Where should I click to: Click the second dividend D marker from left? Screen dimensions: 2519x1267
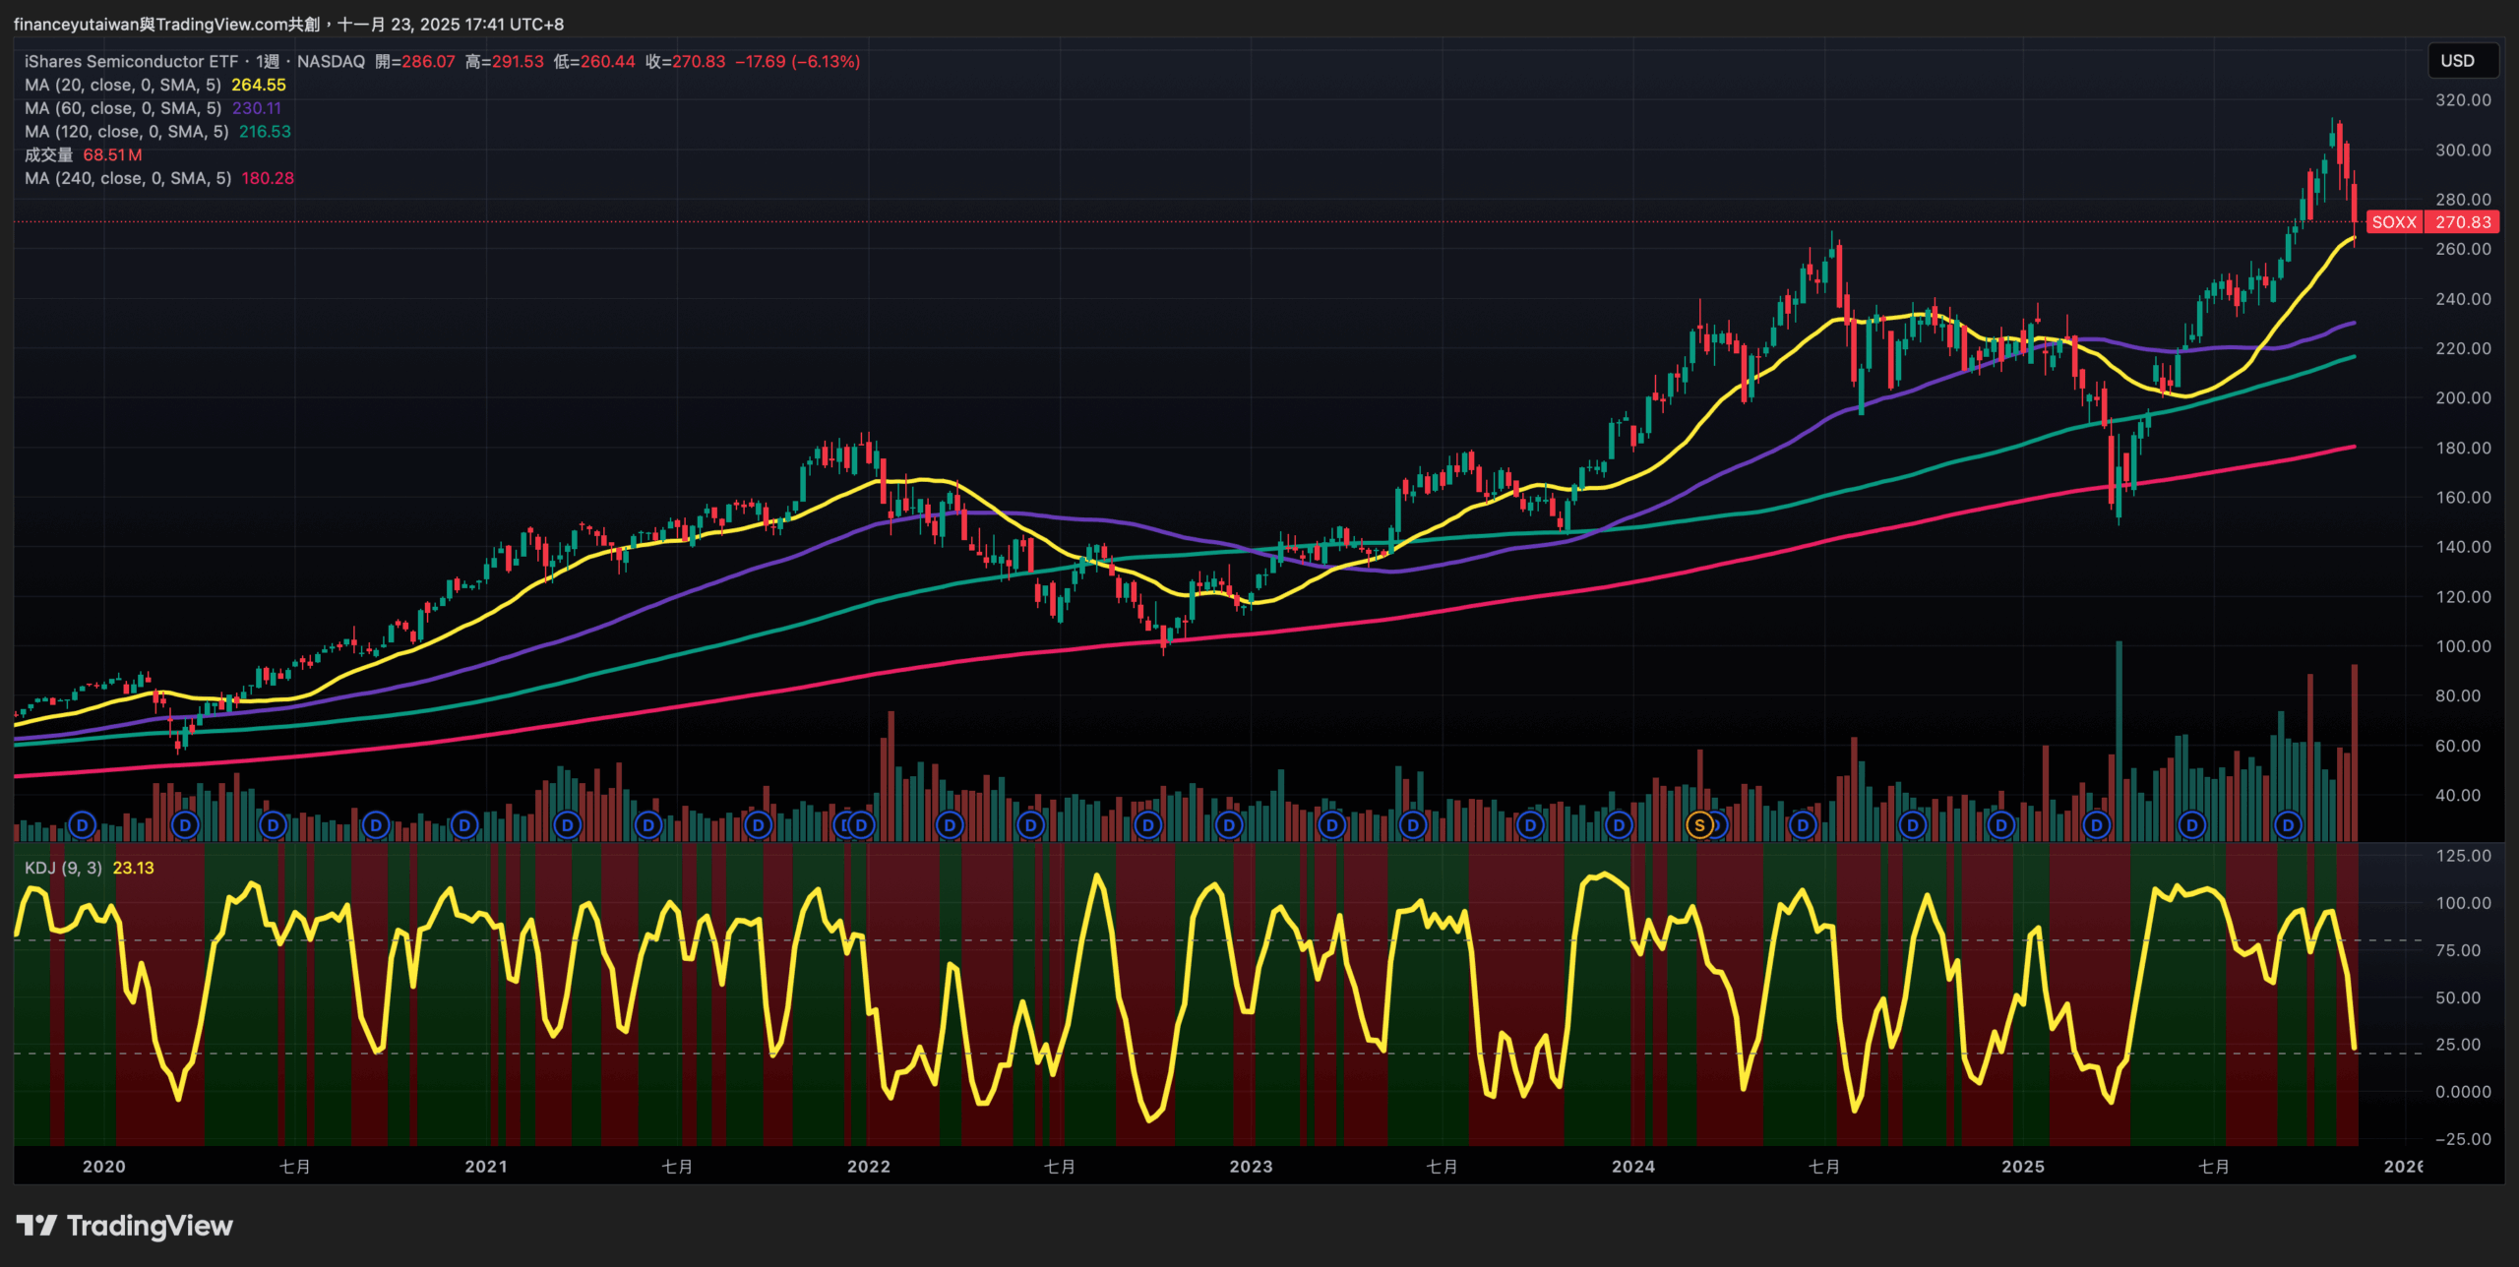coord(185,825)
